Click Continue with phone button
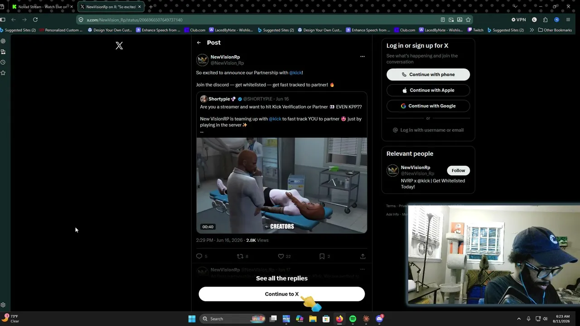 (428, 75)
